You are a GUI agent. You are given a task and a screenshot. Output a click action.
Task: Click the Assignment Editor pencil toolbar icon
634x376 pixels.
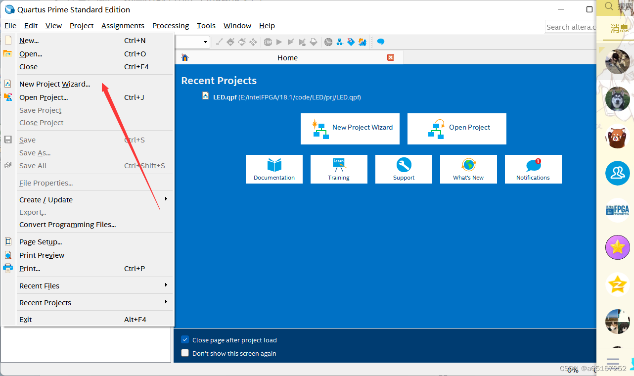pyautogui.click(x=219, y=42)
